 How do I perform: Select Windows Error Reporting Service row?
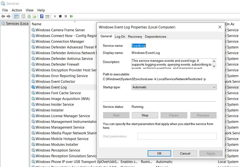coord(62,76)
